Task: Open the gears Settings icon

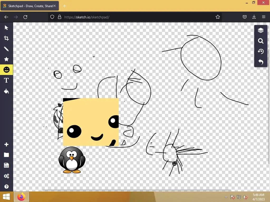Action: [x=6, y=176]
